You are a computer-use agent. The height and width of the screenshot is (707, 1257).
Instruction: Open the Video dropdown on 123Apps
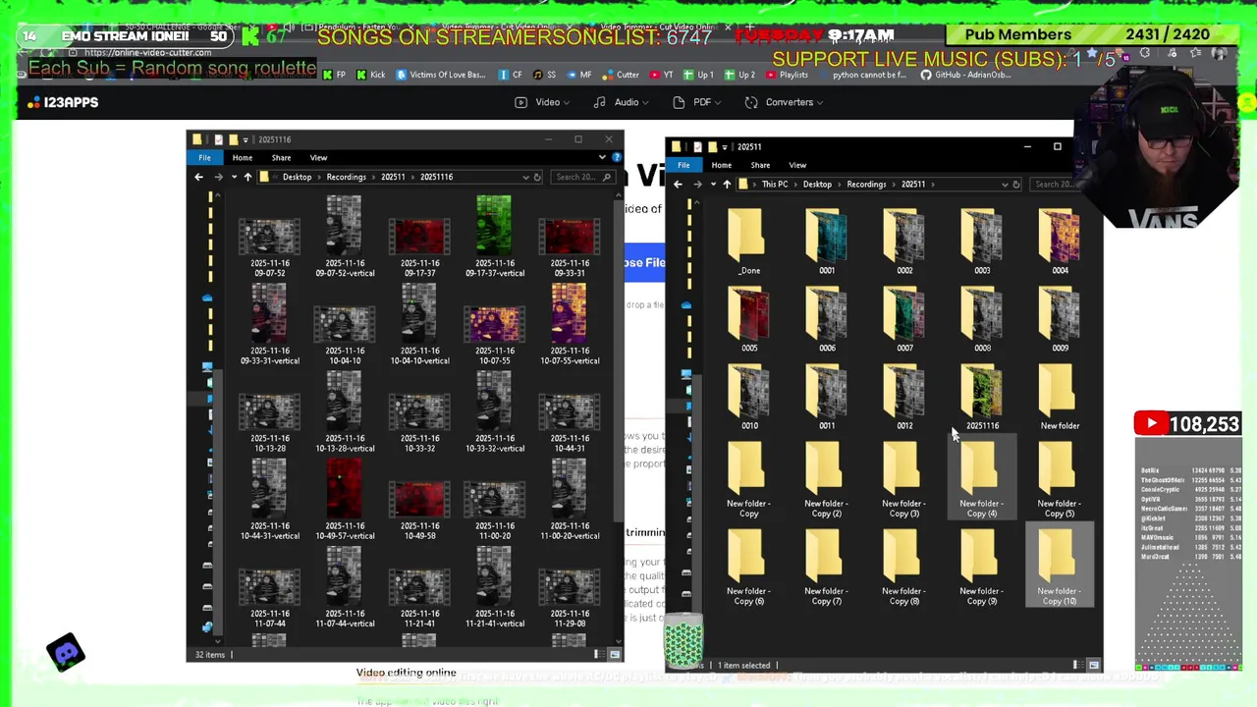[541, 102]
